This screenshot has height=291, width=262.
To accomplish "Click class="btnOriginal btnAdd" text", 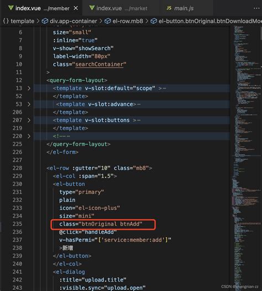I will 101,224.
